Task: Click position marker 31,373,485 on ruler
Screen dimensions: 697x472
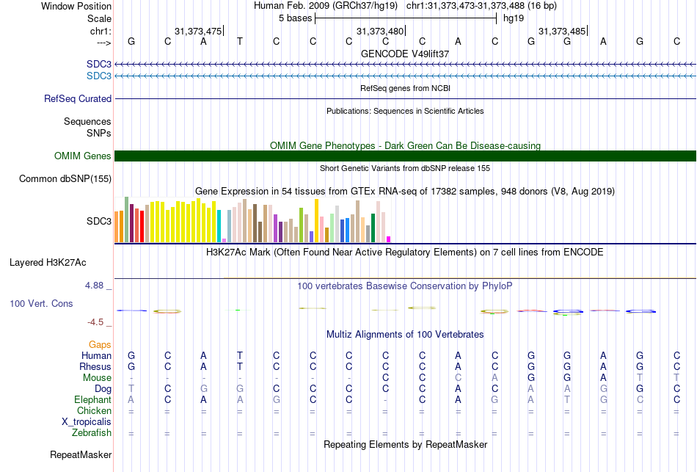Action: tap(562, 31)
